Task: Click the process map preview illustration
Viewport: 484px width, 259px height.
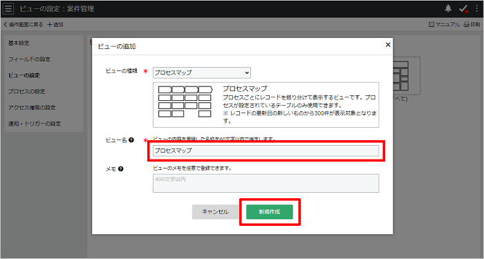Action: tap(185, 102)
